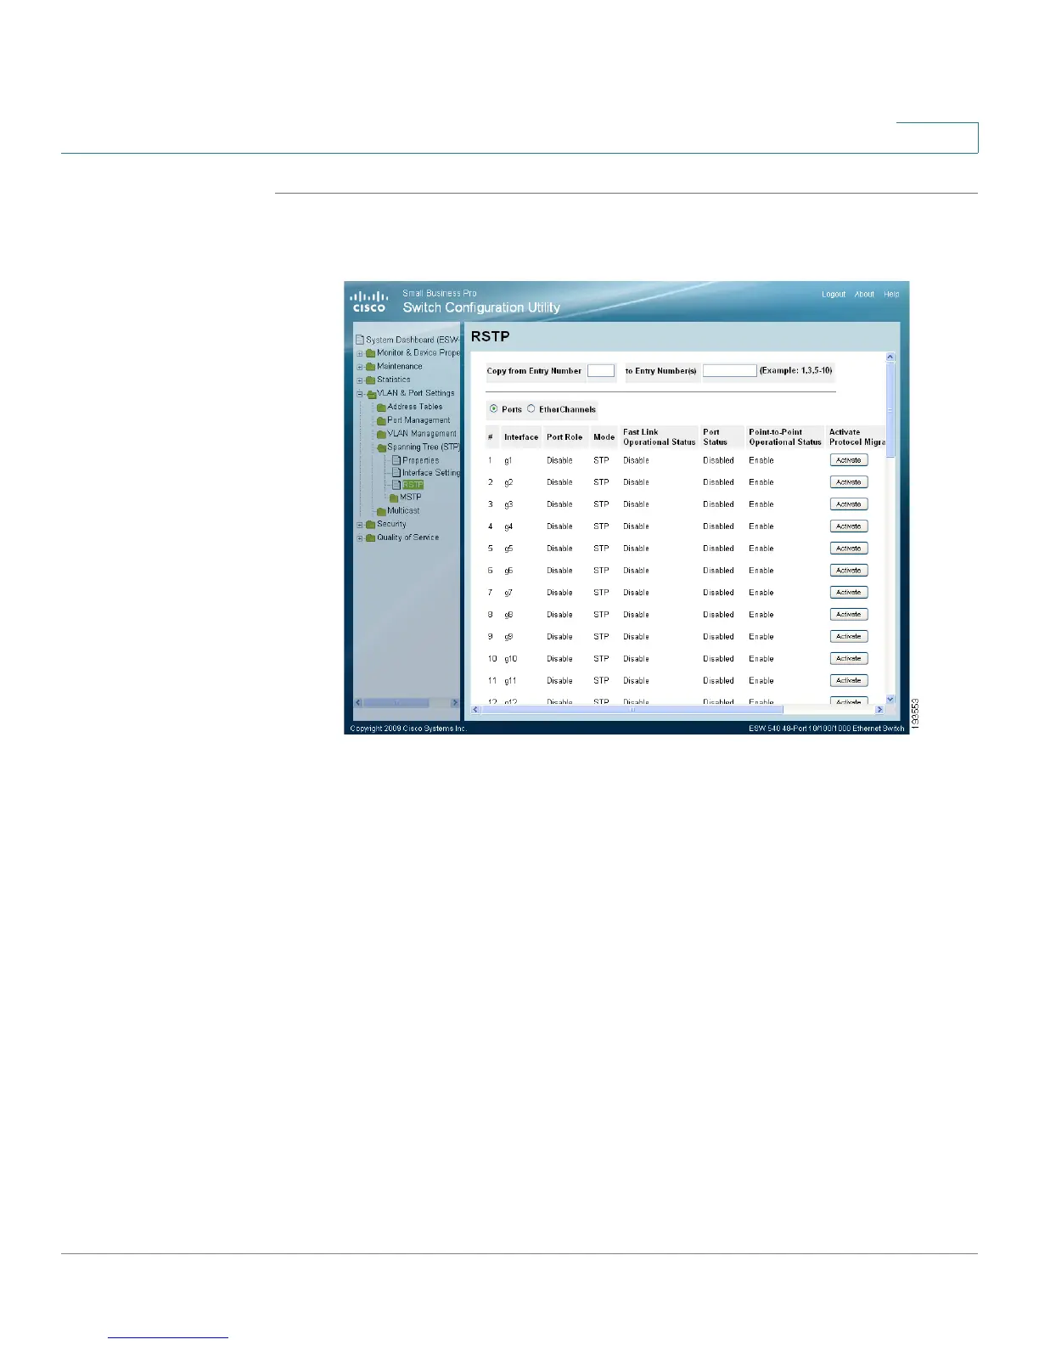Click the main table vertical scrollbar thumb
Image resolution: width=1039 pixels, height=1345 pixels.
[x=890, y=410]
